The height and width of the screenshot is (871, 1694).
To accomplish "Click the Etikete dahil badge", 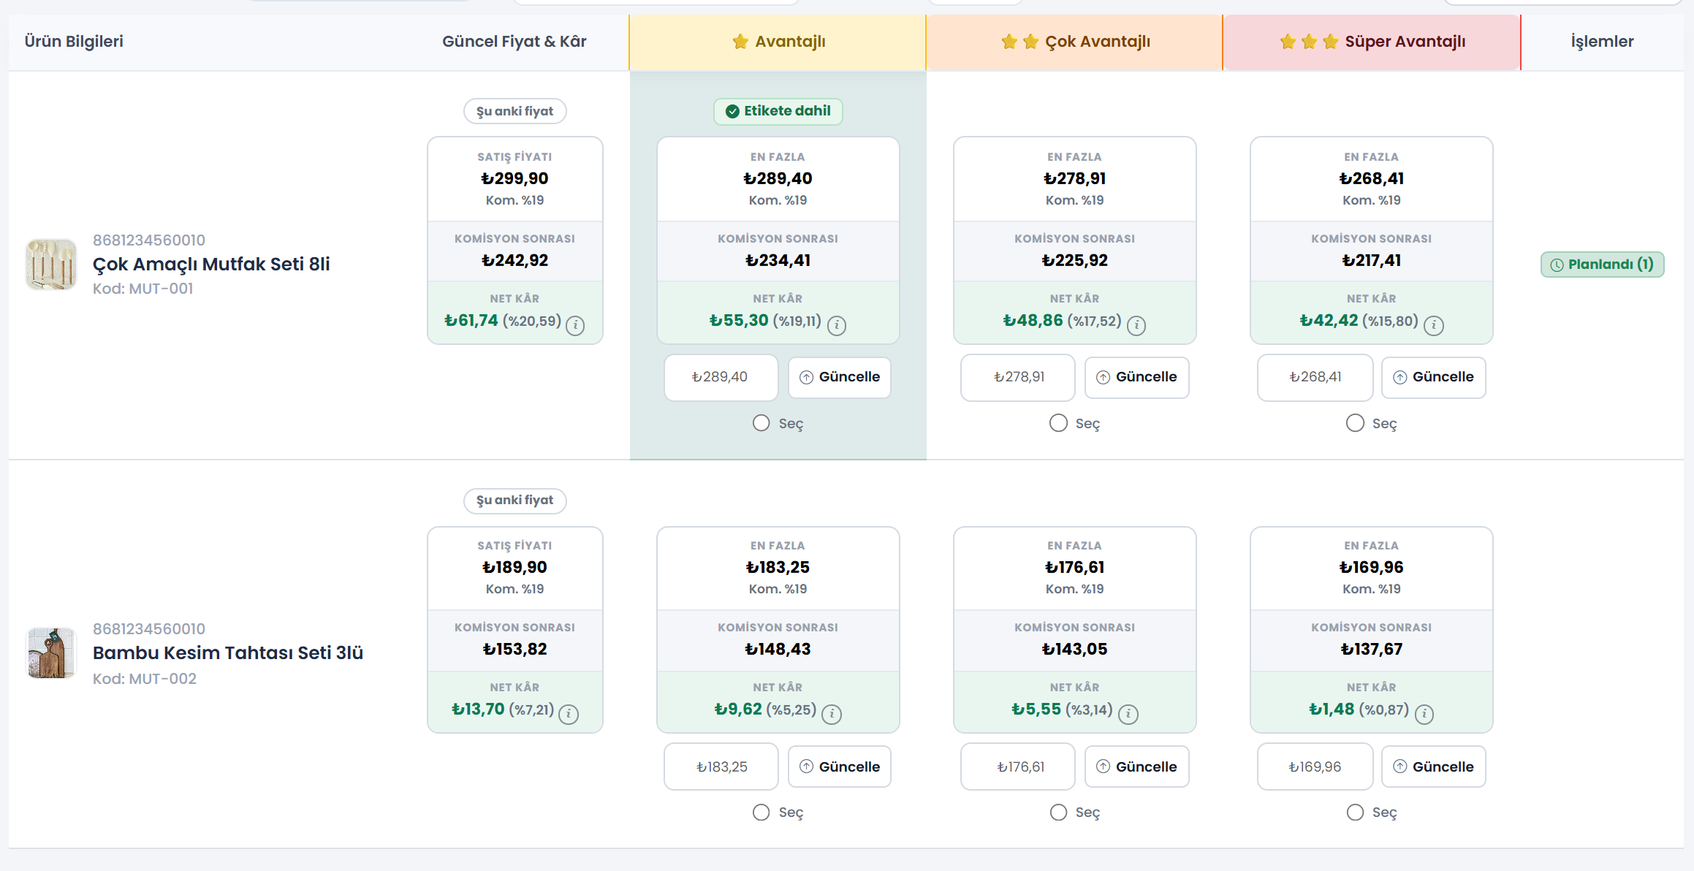I will pyautogui.click(x=778, y=111).
